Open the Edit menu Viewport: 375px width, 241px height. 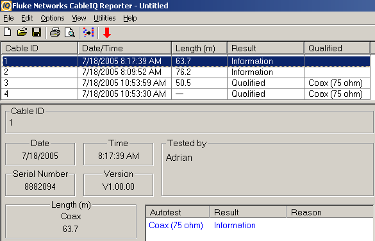point(27,18)
